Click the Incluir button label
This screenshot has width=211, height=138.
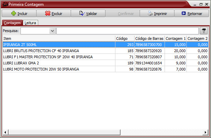click(22, 14)
